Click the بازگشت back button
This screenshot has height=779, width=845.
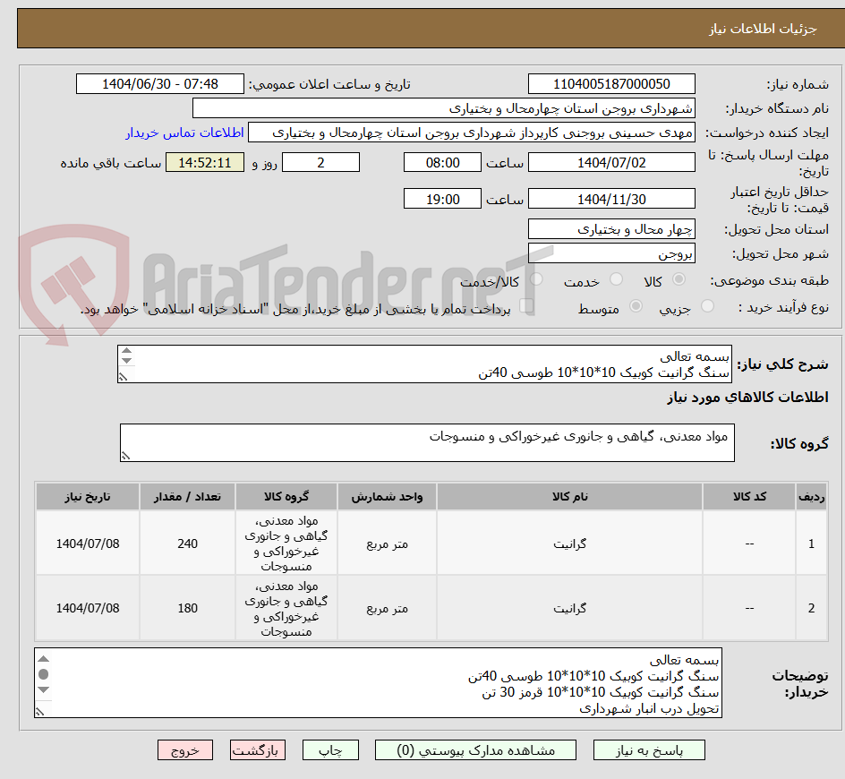[258, 749]
